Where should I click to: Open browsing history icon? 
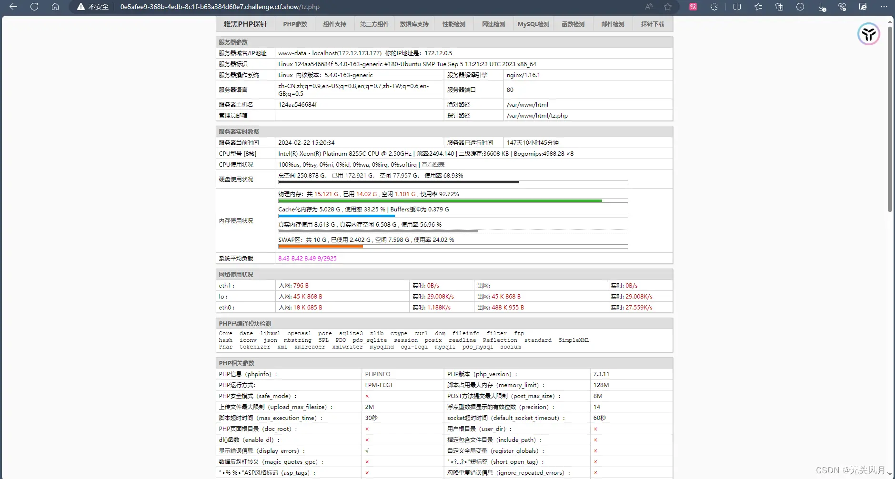(x=800, y=7)
